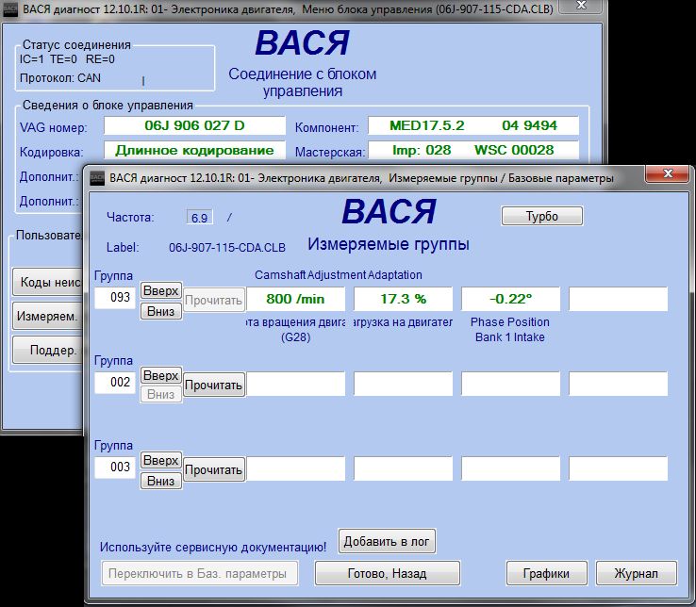Click Прочитать for group 002

(x=213, y=385)
